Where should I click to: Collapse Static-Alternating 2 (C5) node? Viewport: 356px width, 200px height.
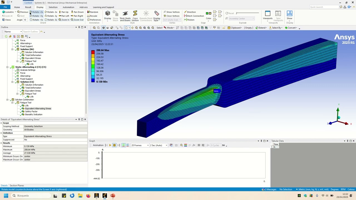pyautogui.click(x=7, y=67)
